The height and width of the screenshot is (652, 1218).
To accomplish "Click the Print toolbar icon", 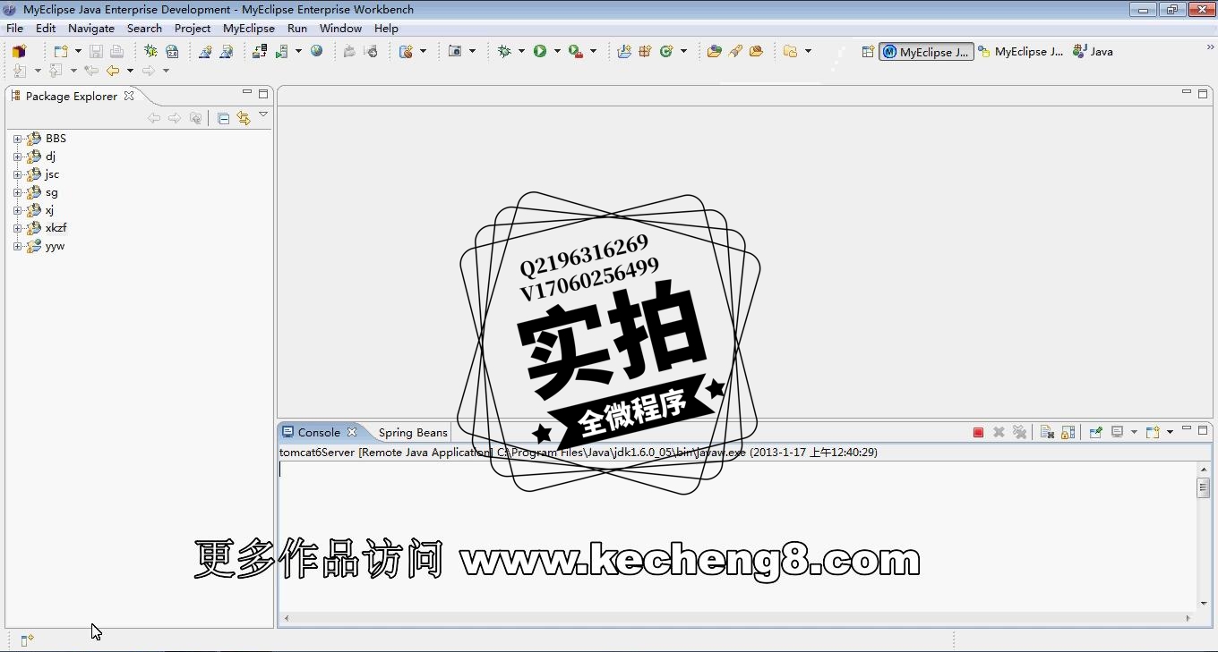I will (116, 52).
